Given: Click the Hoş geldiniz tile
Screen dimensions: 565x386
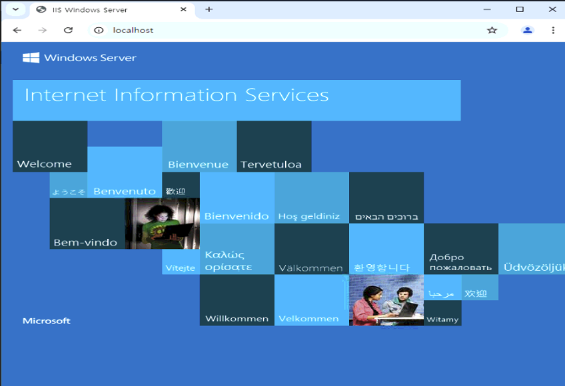Looking at the screenshot, I should [312, 198].
